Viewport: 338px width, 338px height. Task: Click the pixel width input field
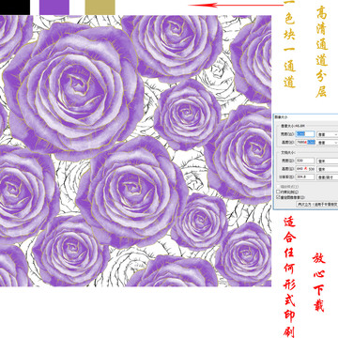pyautogui.click(x=305, y=134)
